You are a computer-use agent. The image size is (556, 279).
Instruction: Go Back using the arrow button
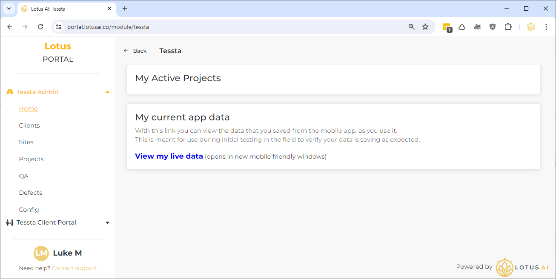coord(135,51)
